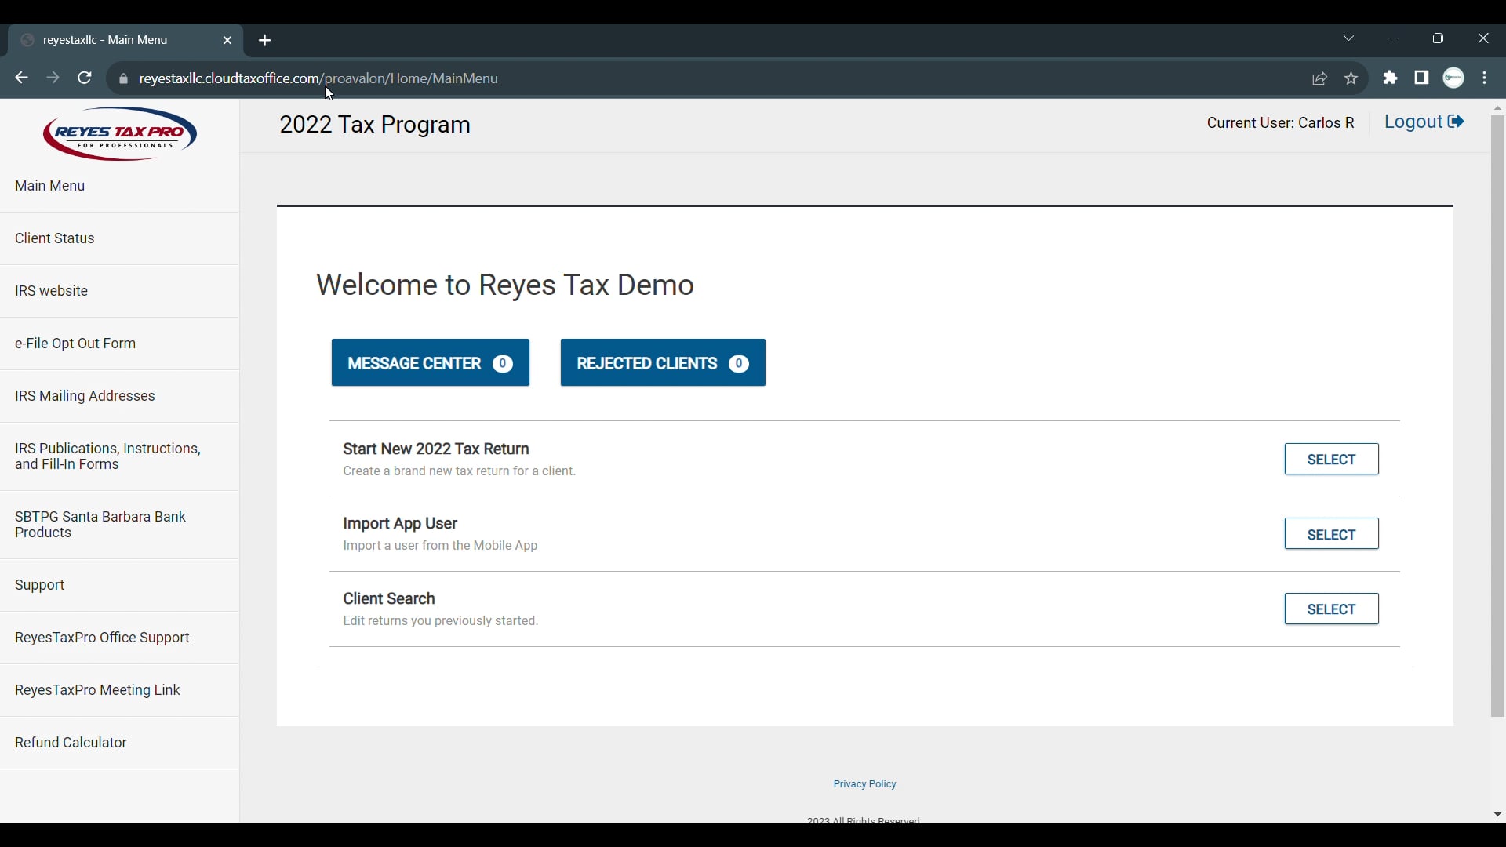Open the browser profile avatar

[1454, 78]
